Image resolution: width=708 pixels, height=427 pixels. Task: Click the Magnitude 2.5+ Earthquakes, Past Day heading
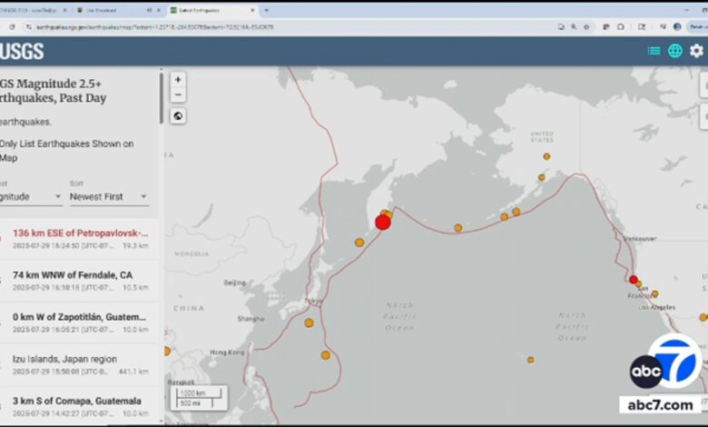(54, 91)
